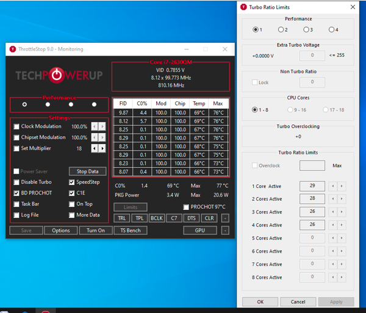Confirm Turbo Ratio Limits with OK
The image size is (366, 313).
tap(260, 302)
